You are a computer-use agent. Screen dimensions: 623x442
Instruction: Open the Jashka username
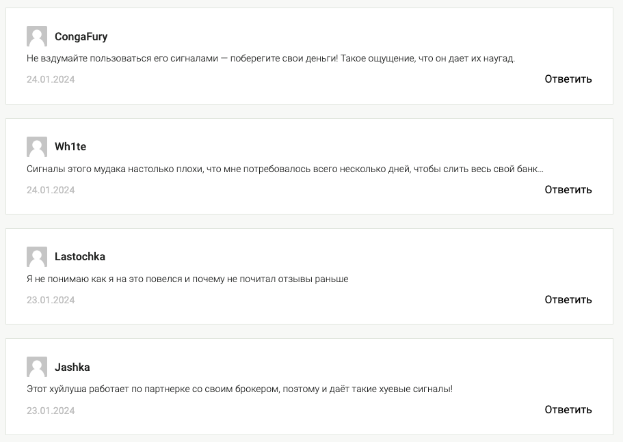point(72,368)
